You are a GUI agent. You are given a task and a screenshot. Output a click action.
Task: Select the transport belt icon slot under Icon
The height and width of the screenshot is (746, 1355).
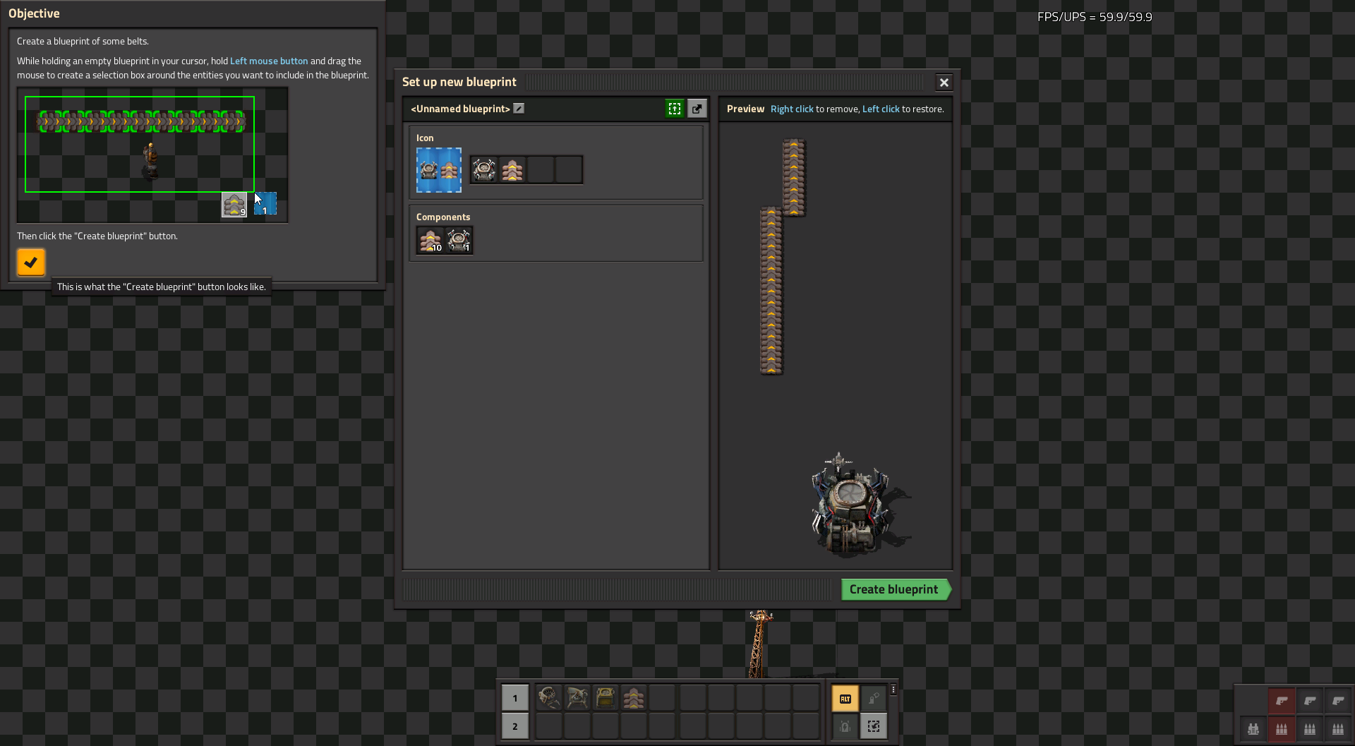tap(512, 170)
